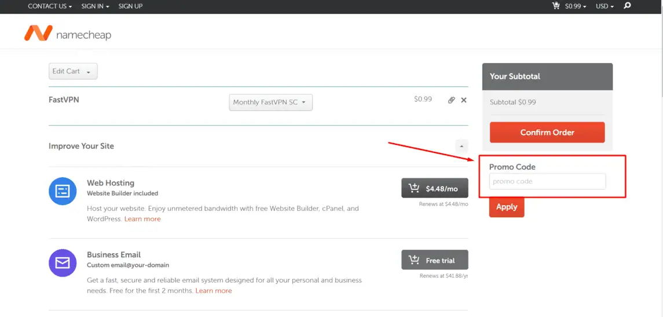Click the purple Business Email icon

[x=63, y=263]
